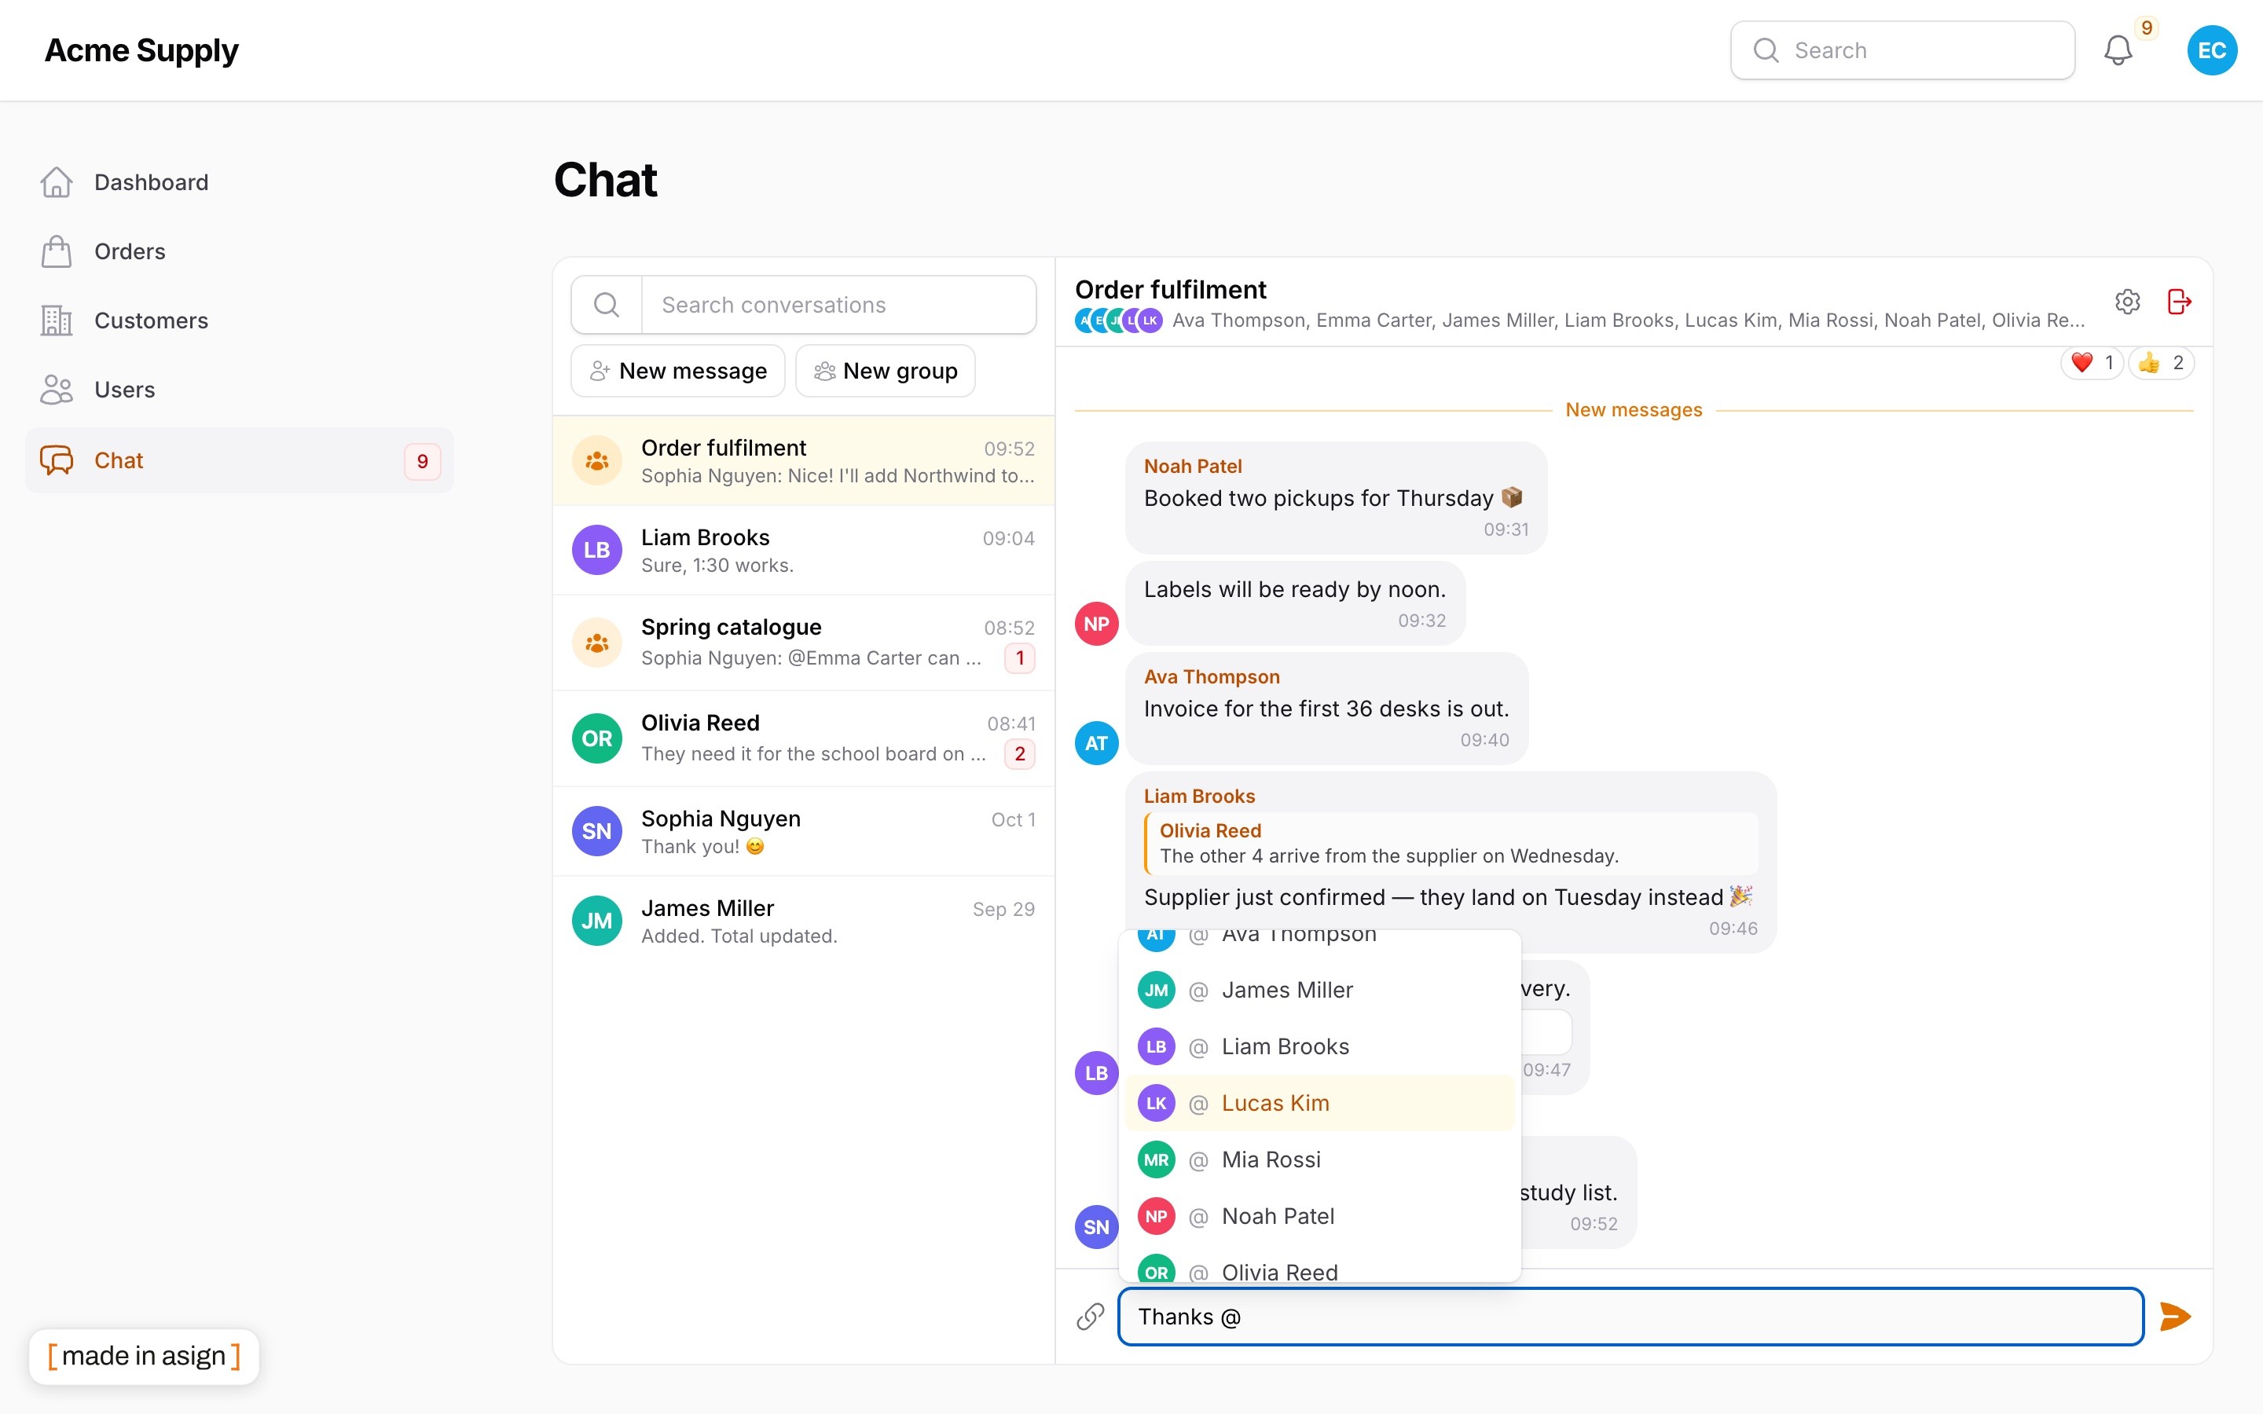Choose Mia Rossi in mention dropdown
Viewport: 2263px width, 1414px height.
(1319, 1159)
